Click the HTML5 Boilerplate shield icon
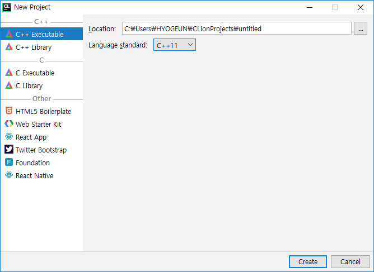This screenshot has width=374, height=272. click(9, 111)
